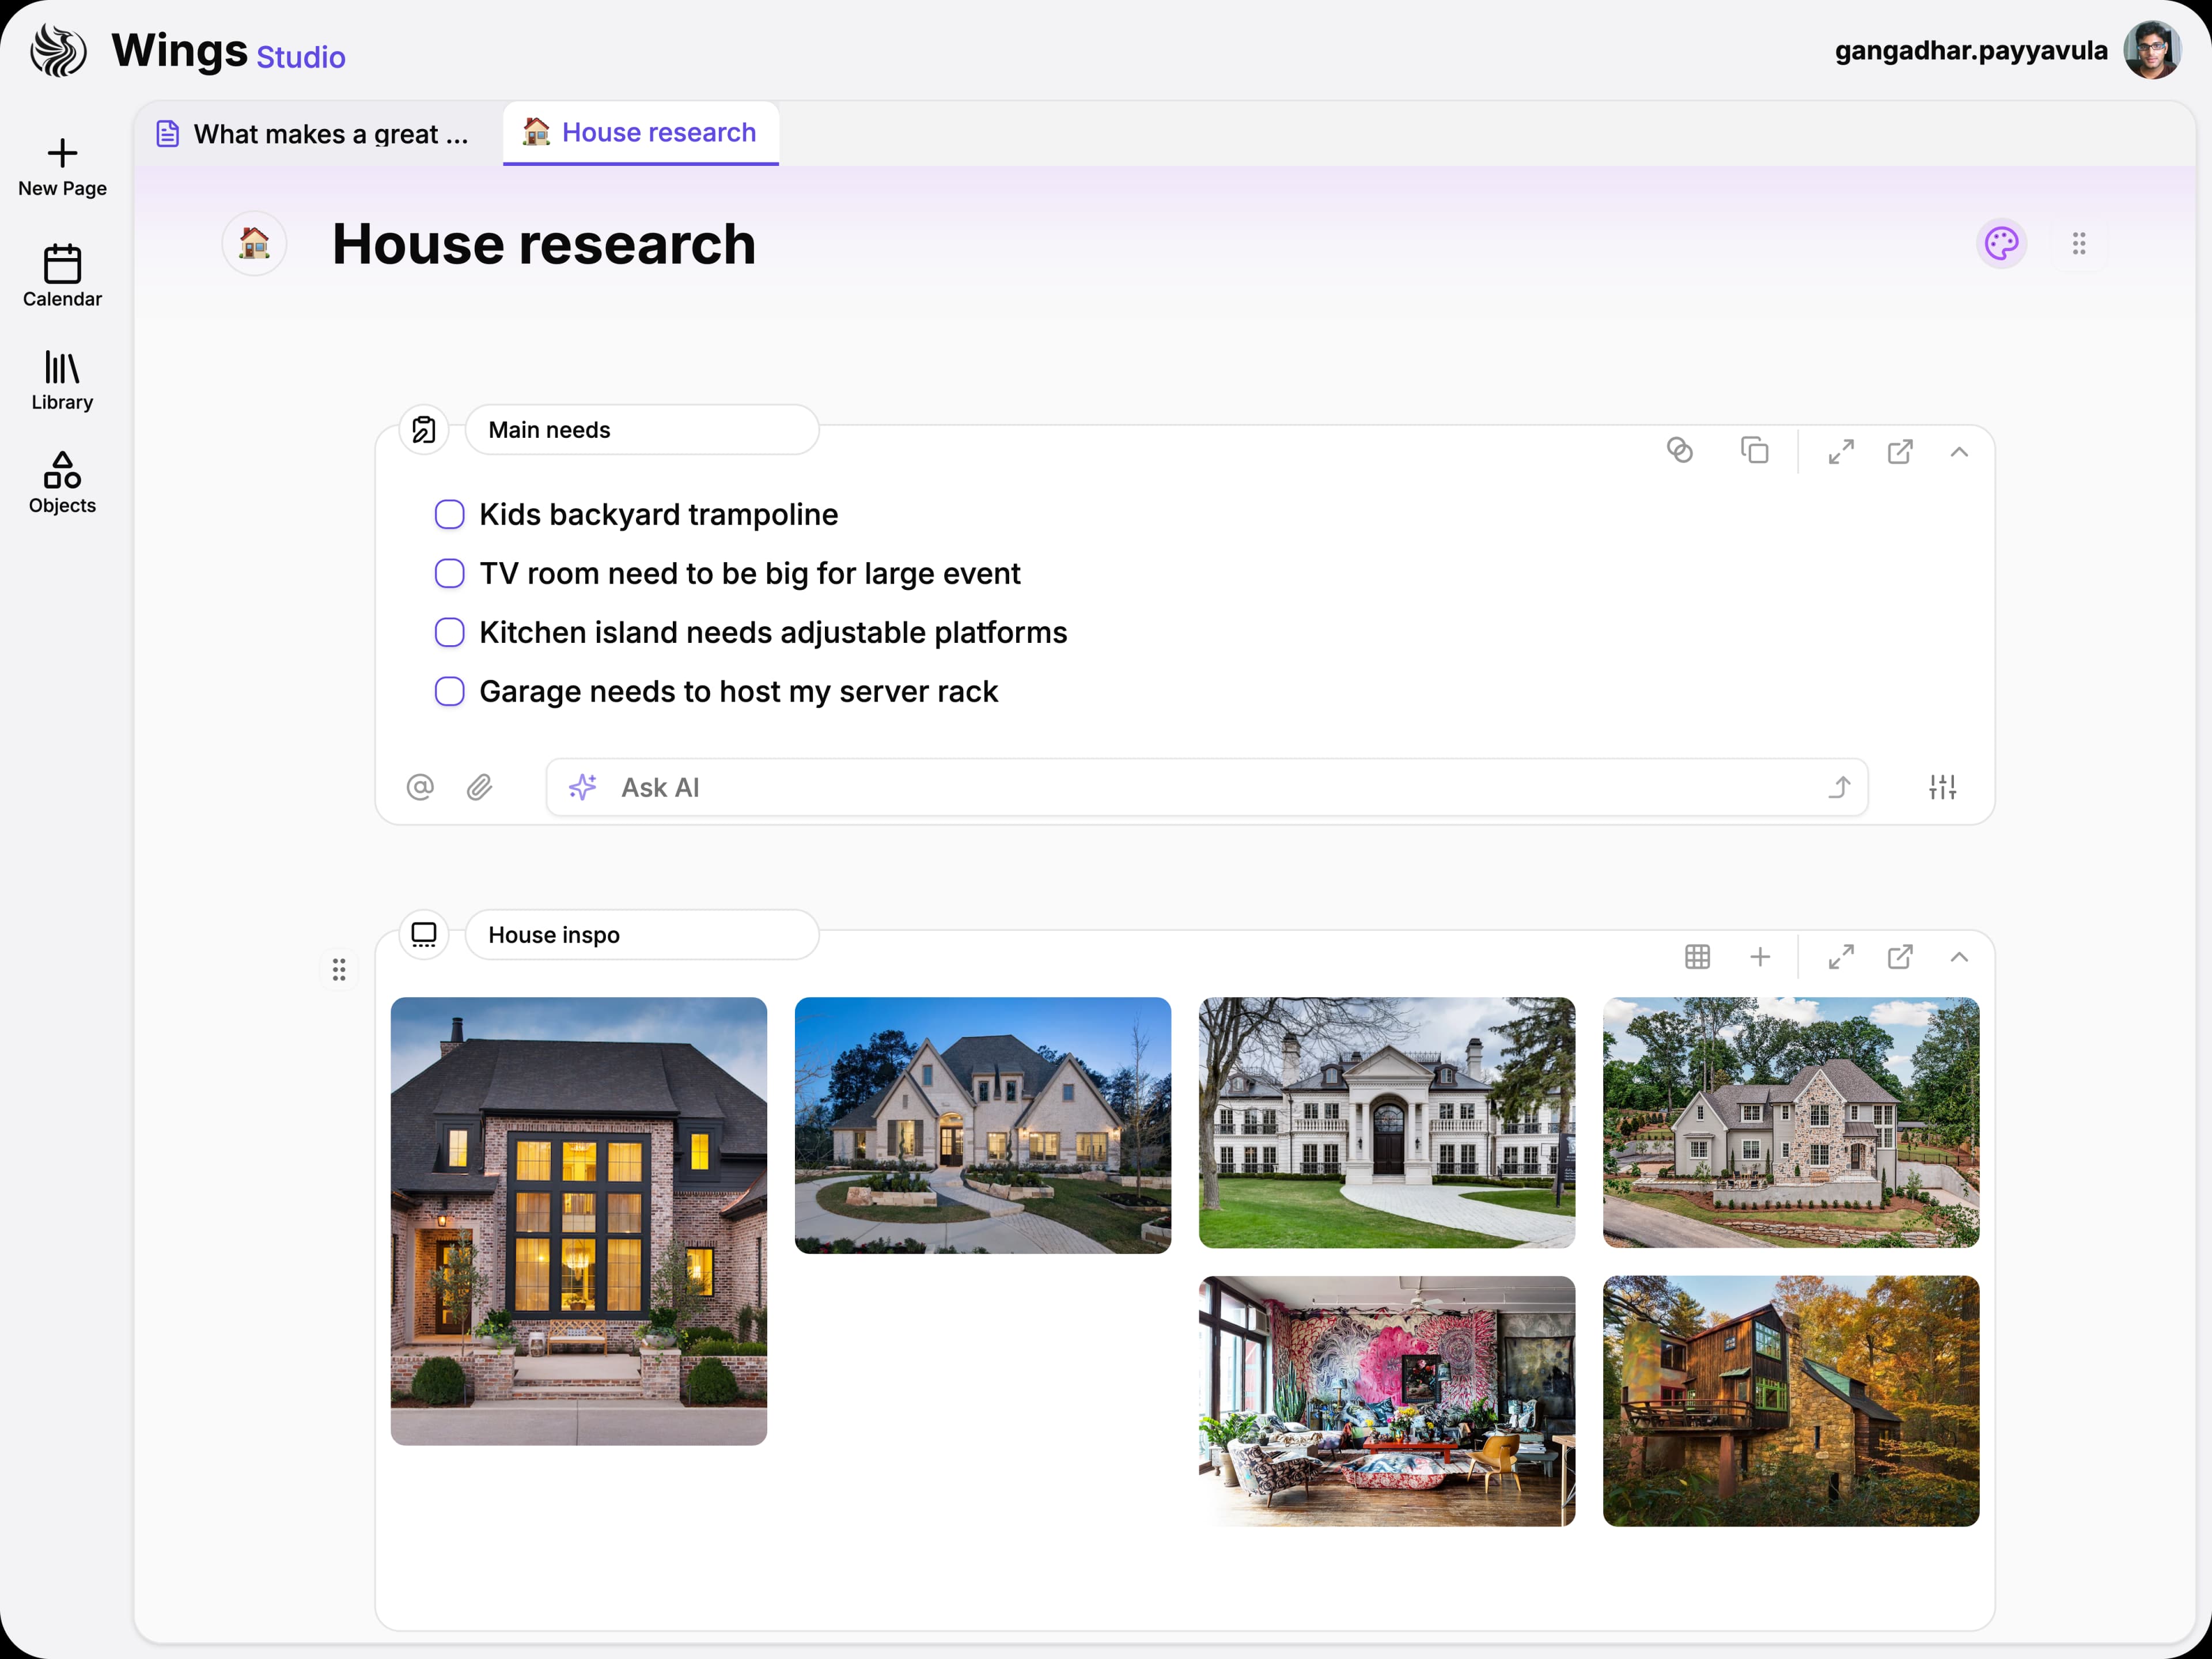This screenshot has width=2212, height=1659.
Task: Open House inspo in a new window
Action: point(1900,957)
